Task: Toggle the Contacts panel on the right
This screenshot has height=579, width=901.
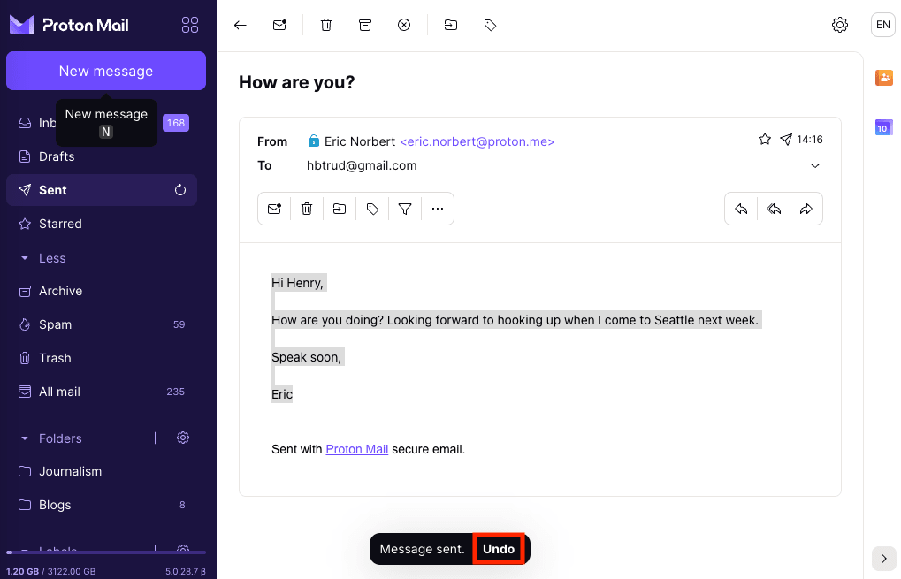Action: pyautogui.click(x=883, y=78)
